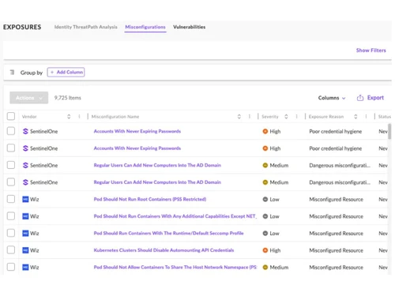This screenshot has height=296, width=395.
Task: Open first Accounts With Never Expiring Passwords link
Action: click(137, 131)
